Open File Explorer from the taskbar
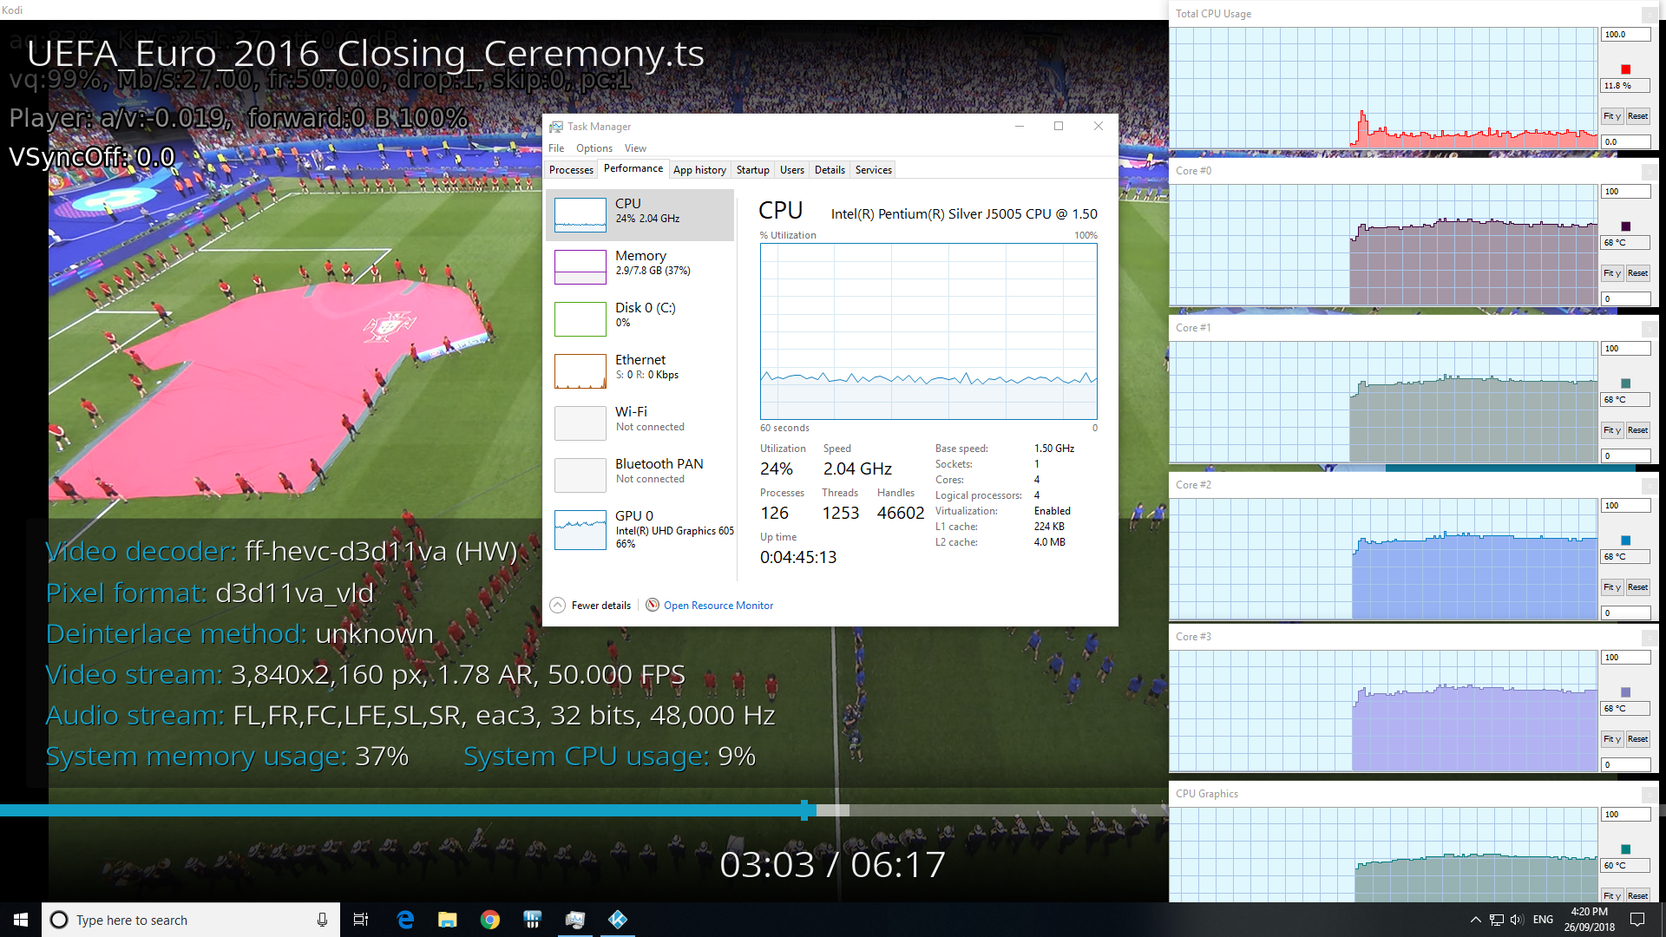Image resolution: width=1666 pixels, height=937 pixels. (448, 920)
